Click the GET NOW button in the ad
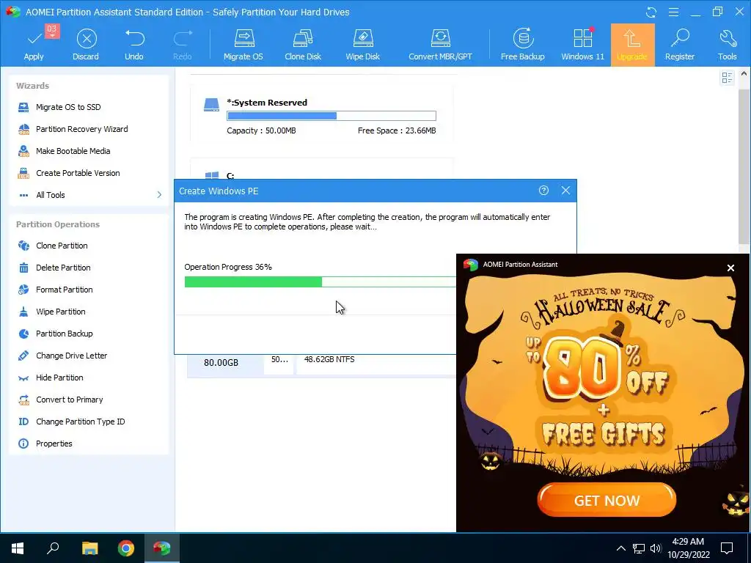 [x=607, y=500]
